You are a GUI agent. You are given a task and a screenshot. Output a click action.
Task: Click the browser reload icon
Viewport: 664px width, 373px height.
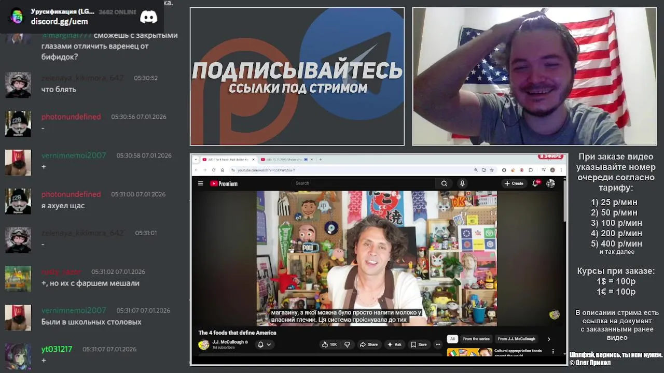point(214,170)
